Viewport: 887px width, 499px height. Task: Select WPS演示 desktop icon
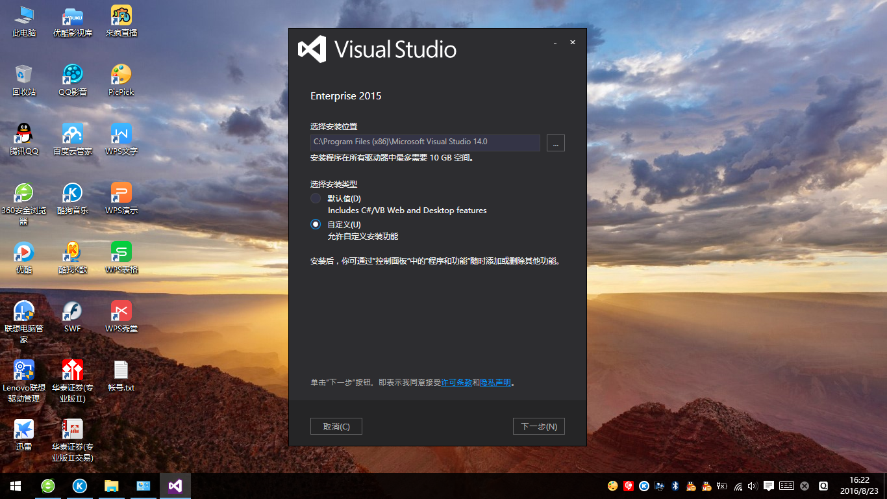pyautogui.click(x=121, y=199)
